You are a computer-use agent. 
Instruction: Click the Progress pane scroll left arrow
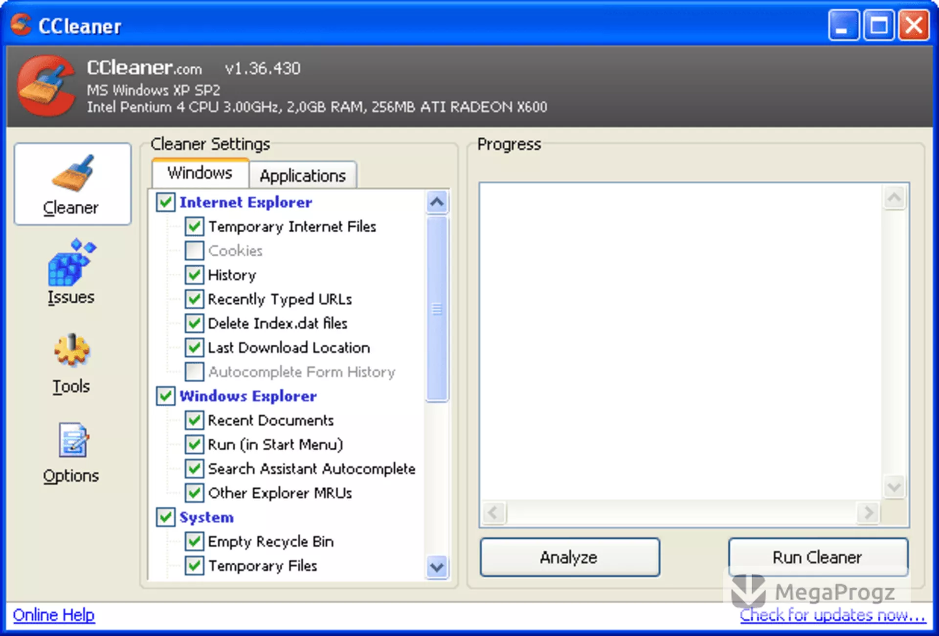click(x=493, y=513)
